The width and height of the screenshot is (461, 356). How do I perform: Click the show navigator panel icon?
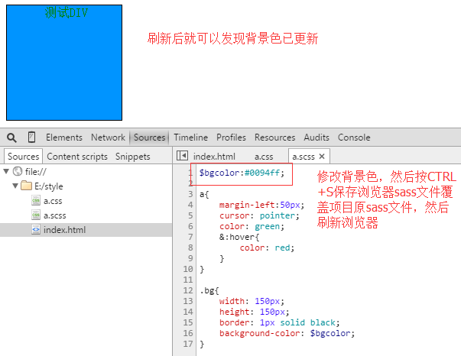click(182, 157)
